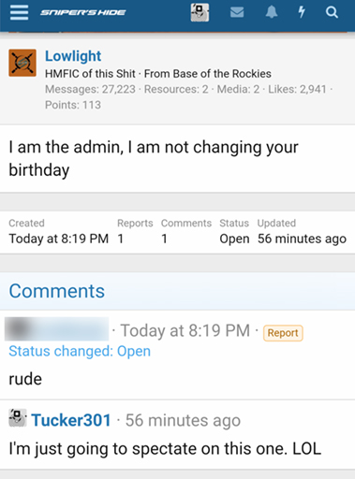Click the Today at 8:19 PM comment timestamp

coord(185,330)
